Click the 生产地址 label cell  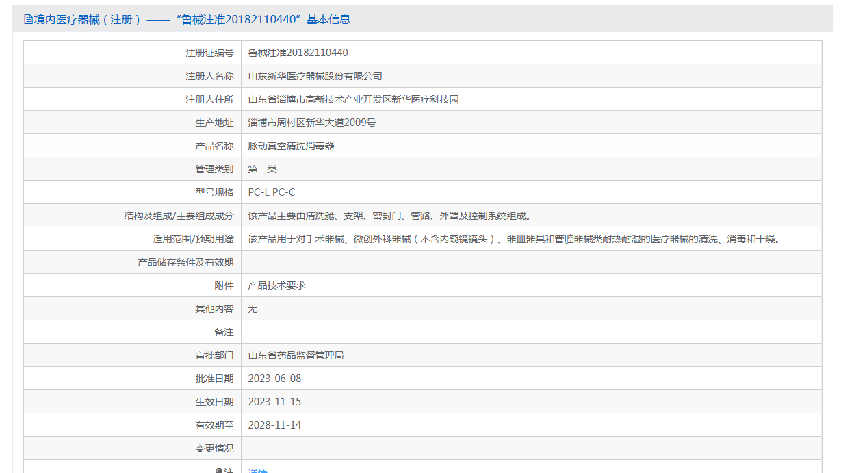pyautogui.click(x=133, y=123)
